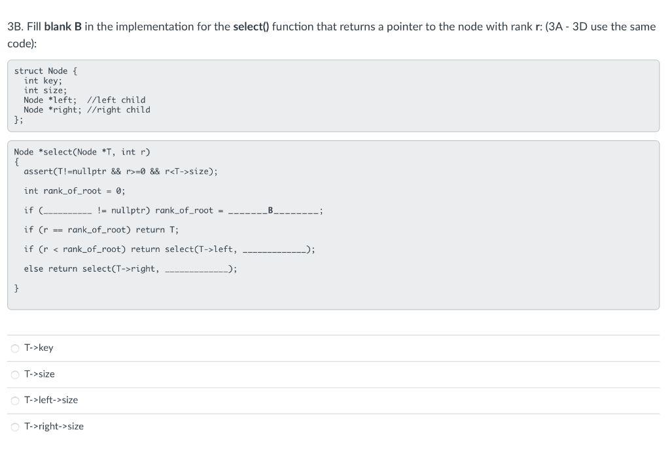The width and height of the screenshot is (670, 449).
Task: Click the select() function code block
Action: [x=334, y=223]
